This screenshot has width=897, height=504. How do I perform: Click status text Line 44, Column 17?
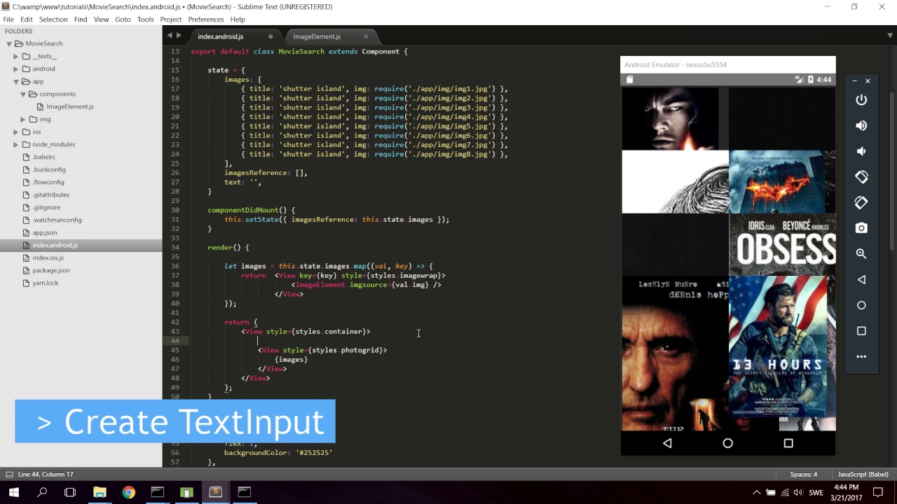click(x=46, y=474)
